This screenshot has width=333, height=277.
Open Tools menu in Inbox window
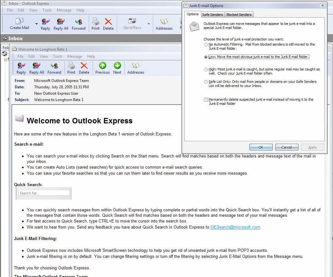[x=47, y=10]
